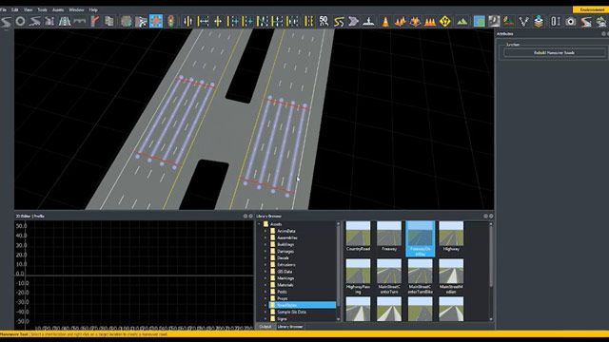Select the Highway road style thumbnail
Screen dimensions: 609x342
pos(451,237)
